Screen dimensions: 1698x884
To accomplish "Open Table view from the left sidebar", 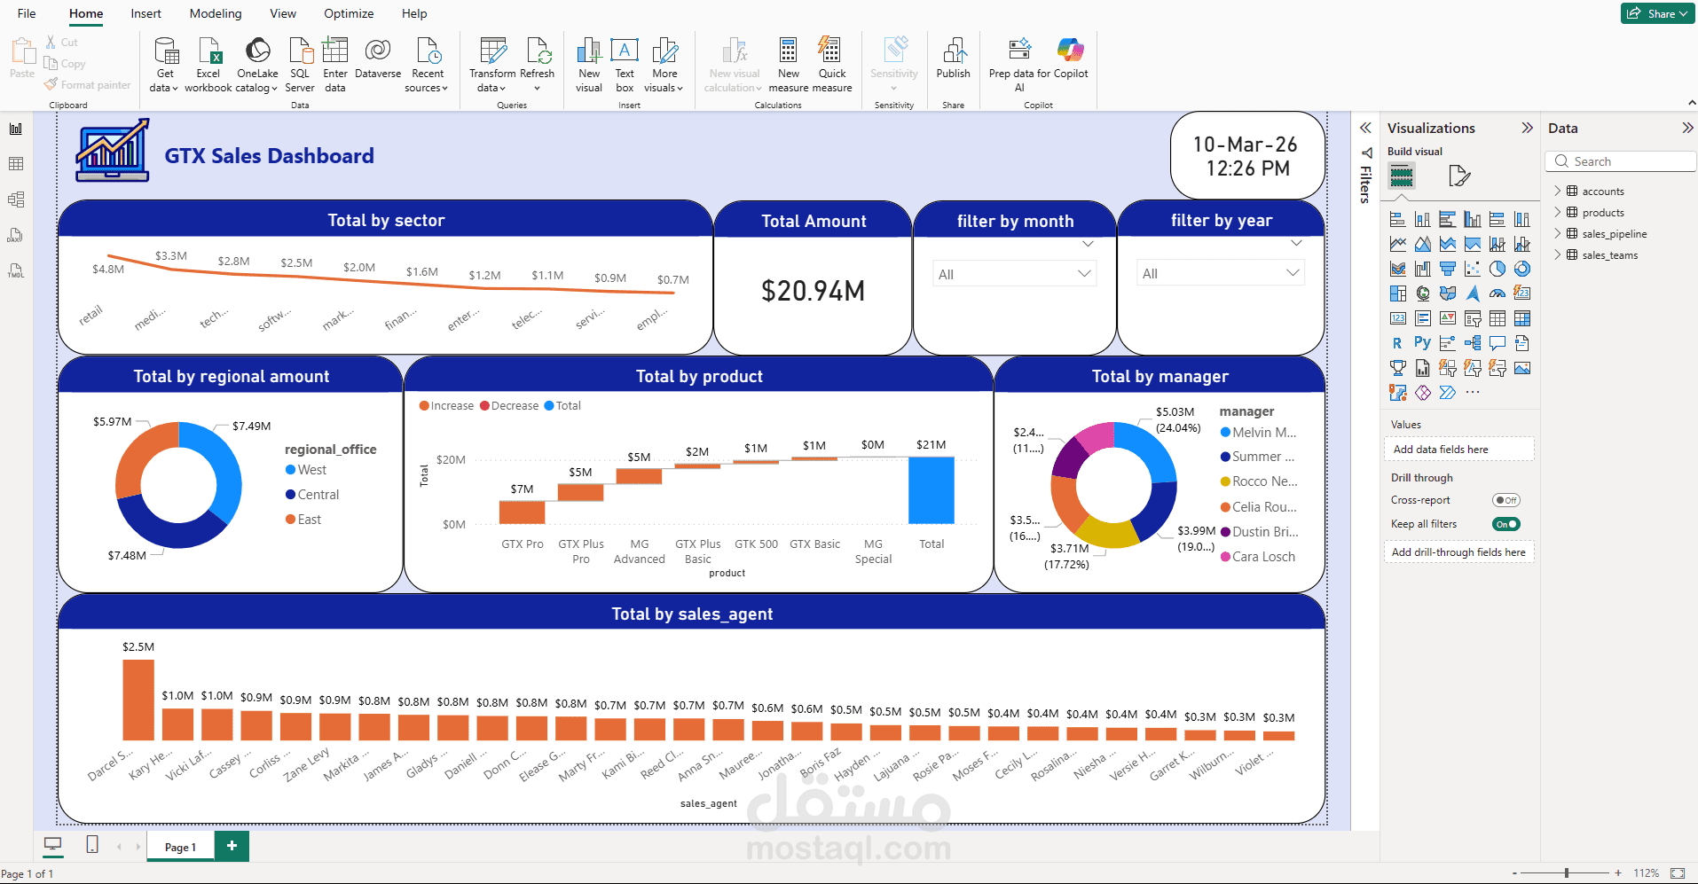I will pos(15,163).
